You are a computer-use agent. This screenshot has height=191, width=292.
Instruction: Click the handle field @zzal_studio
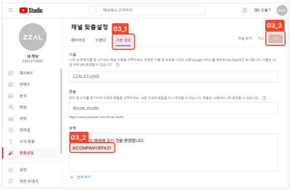pos(173,108)
